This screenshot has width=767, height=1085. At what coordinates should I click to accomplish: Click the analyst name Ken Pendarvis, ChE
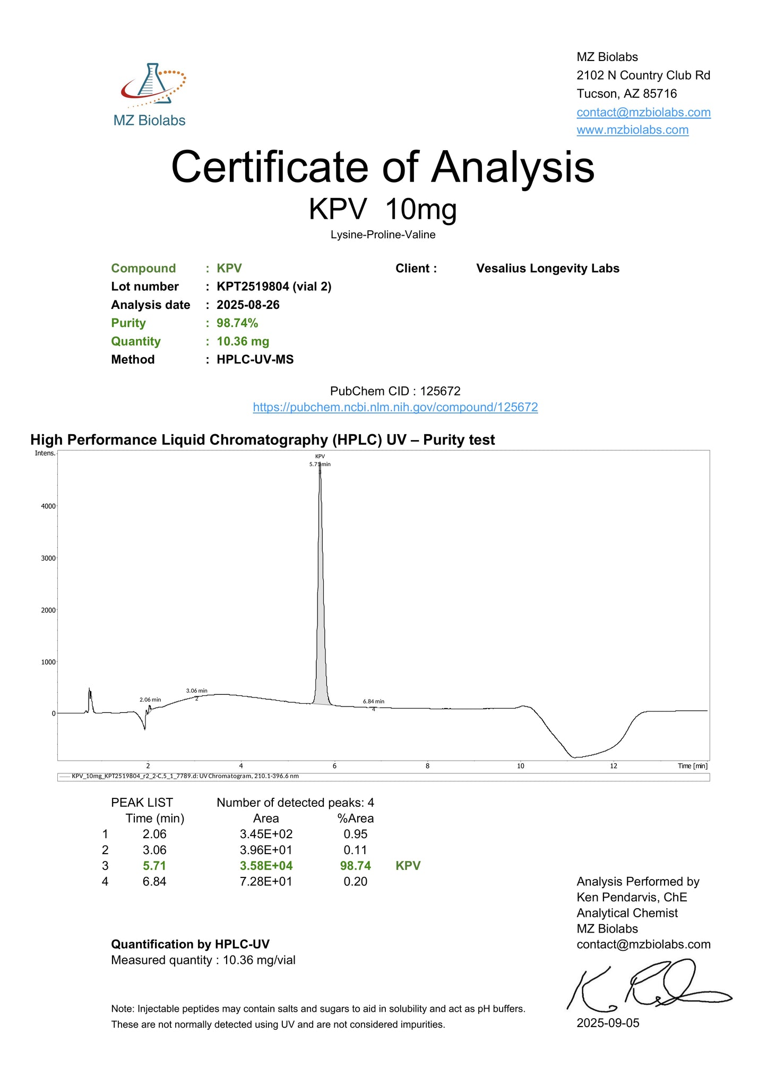632,897
